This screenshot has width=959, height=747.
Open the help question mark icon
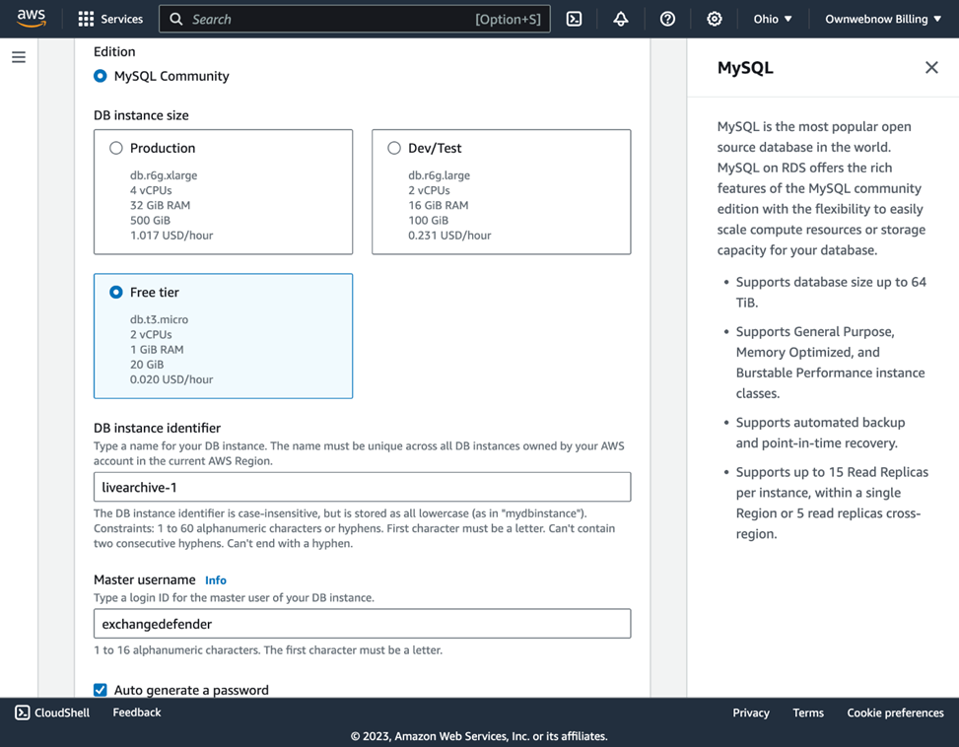pyautogui.click(x=667, y=19)
